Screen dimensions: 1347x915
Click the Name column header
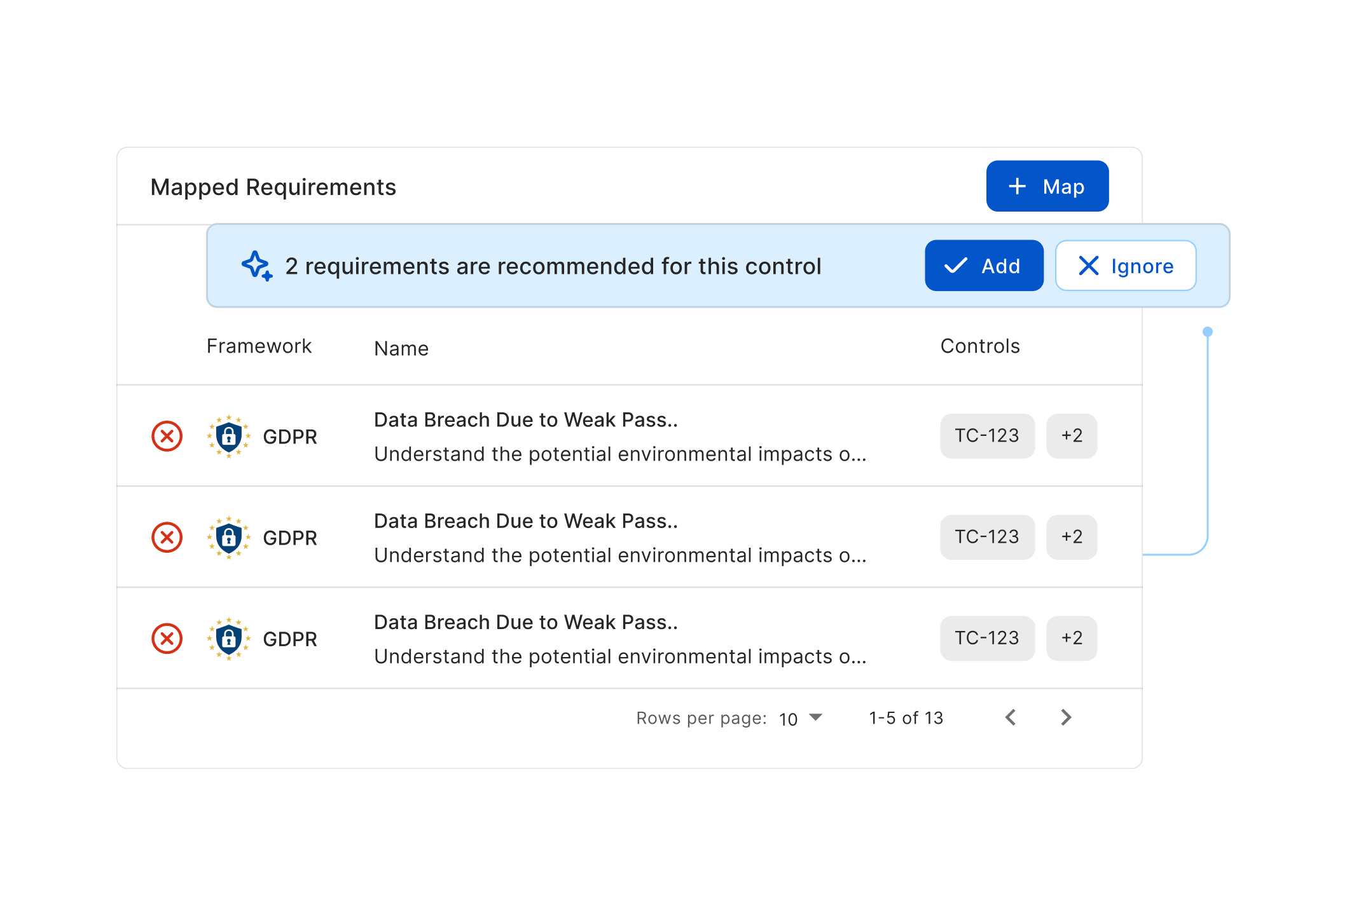coord(401,349)
